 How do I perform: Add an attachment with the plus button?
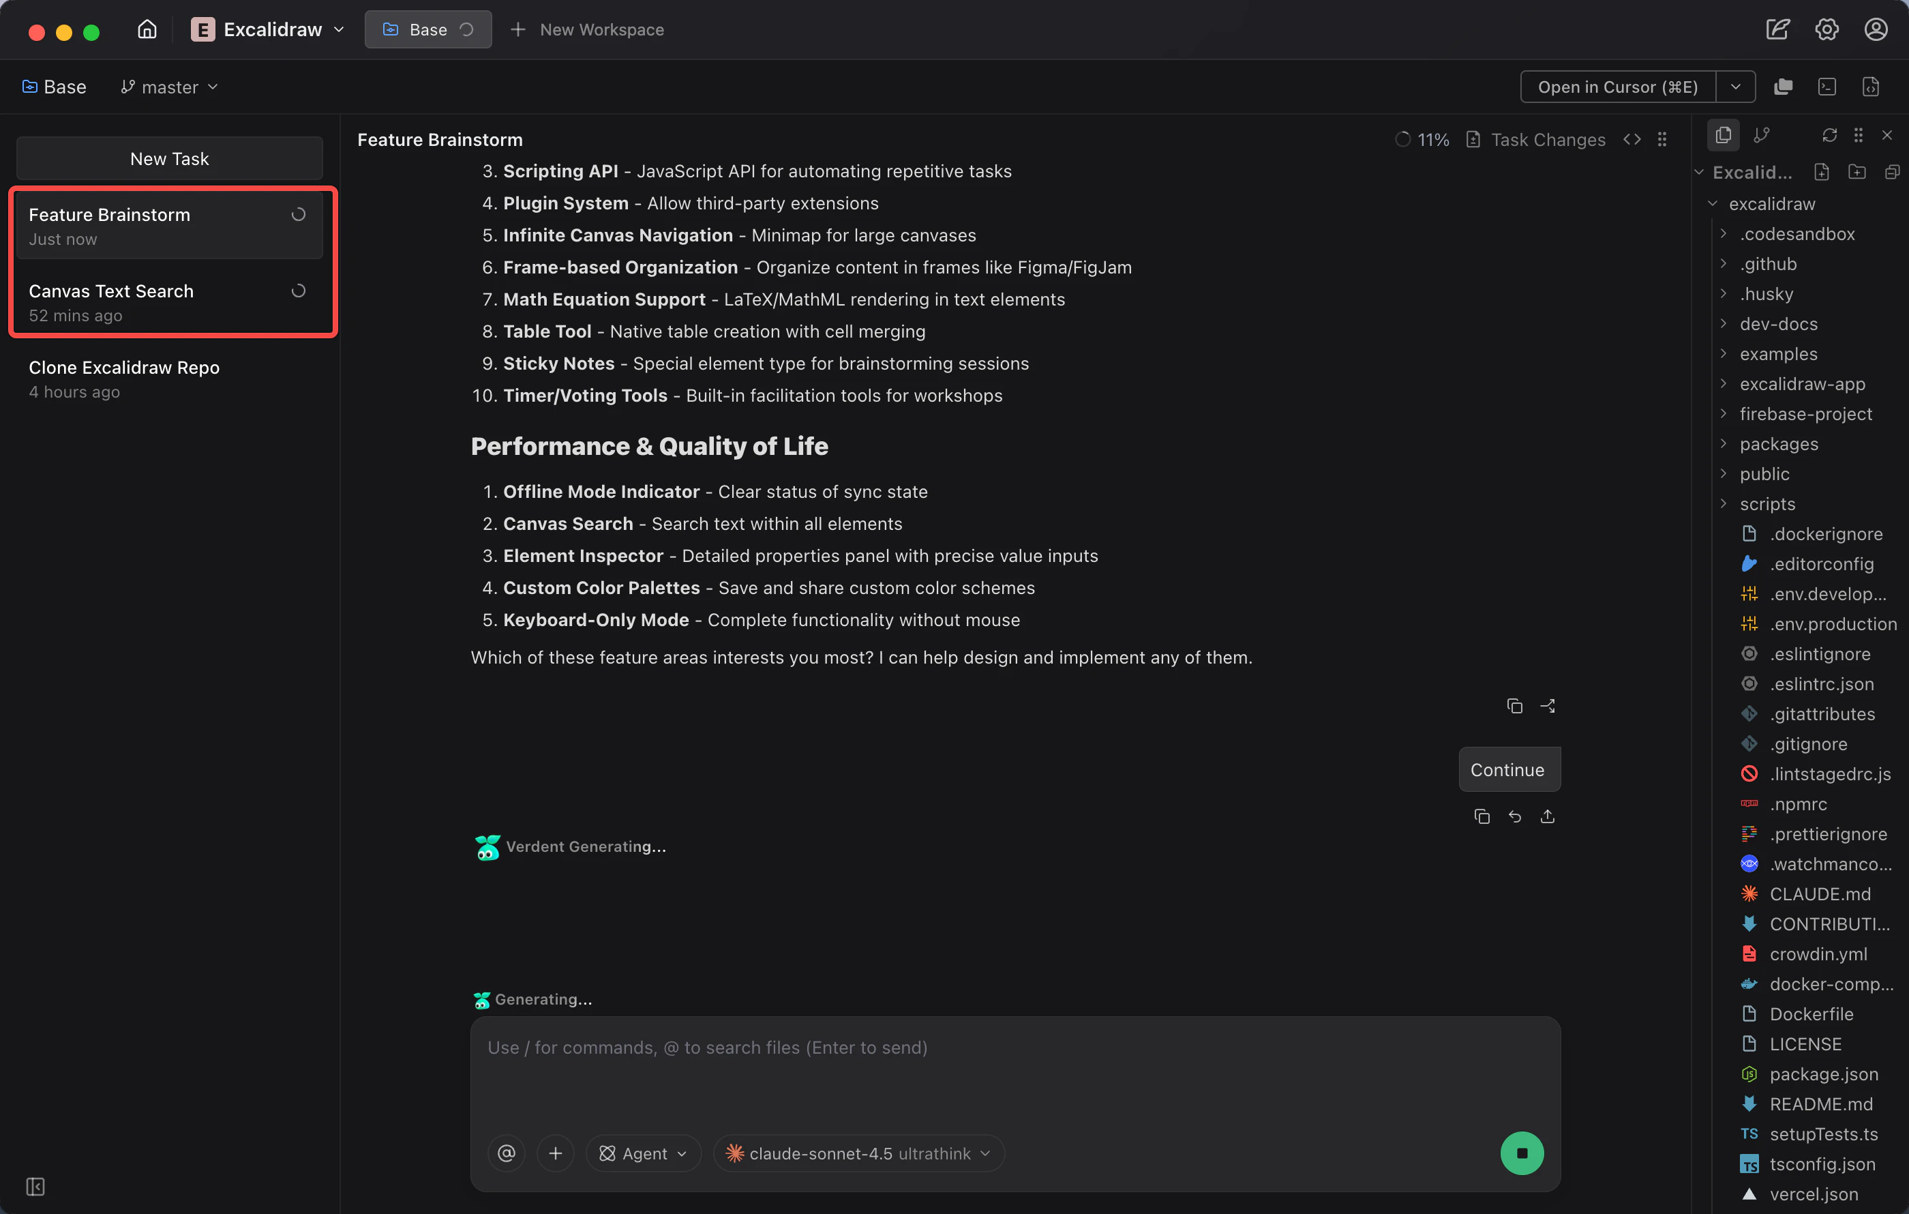(555, 1153)
